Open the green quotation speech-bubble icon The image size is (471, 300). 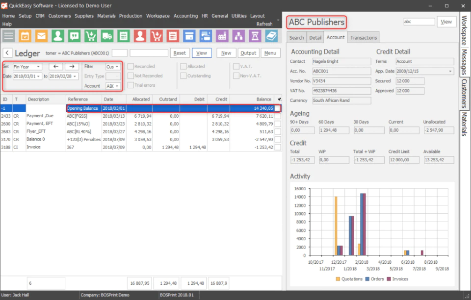(x=74, y=36)
